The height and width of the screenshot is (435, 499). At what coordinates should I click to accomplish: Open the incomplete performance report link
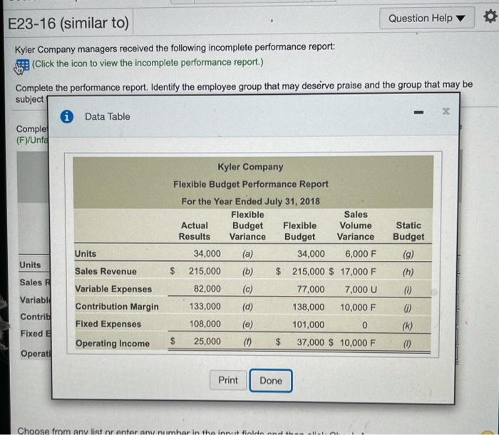tap(148, 63)
